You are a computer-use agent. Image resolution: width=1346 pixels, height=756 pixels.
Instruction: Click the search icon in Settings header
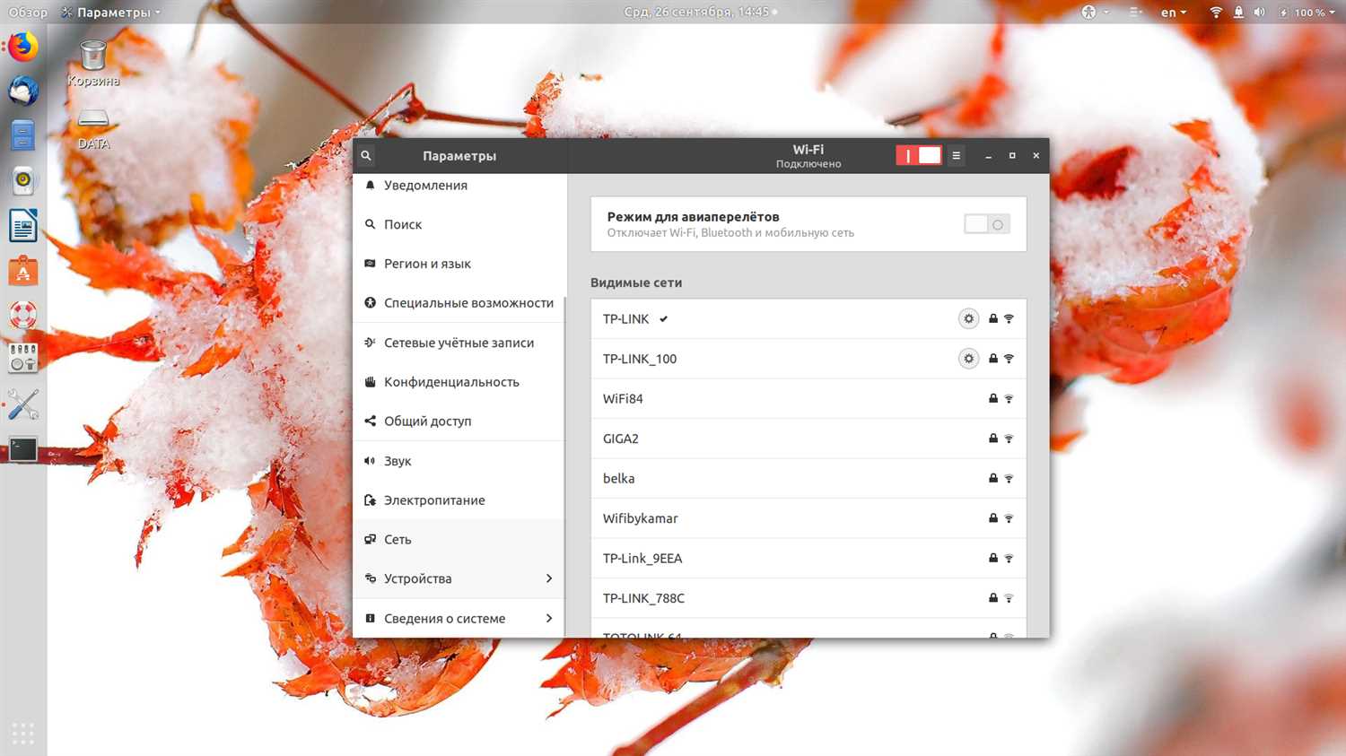(x=366, y=155)
